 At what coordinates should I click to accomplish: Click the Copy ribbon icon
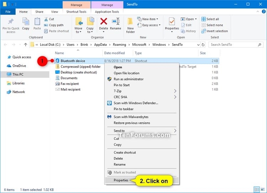click(x=26, y=22)
